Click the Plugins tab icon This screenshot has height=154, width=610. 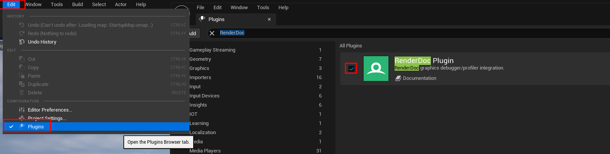tap(202, 19)
